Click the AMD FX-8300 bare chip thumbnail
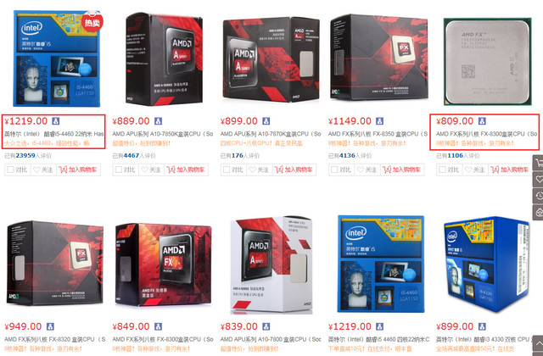 tap(487, 61)
